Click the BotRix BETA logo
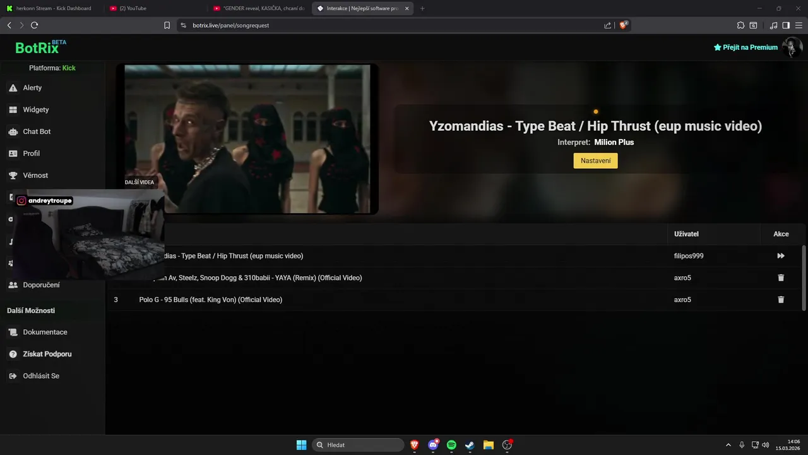808x455 pixels. coord(40,47)
